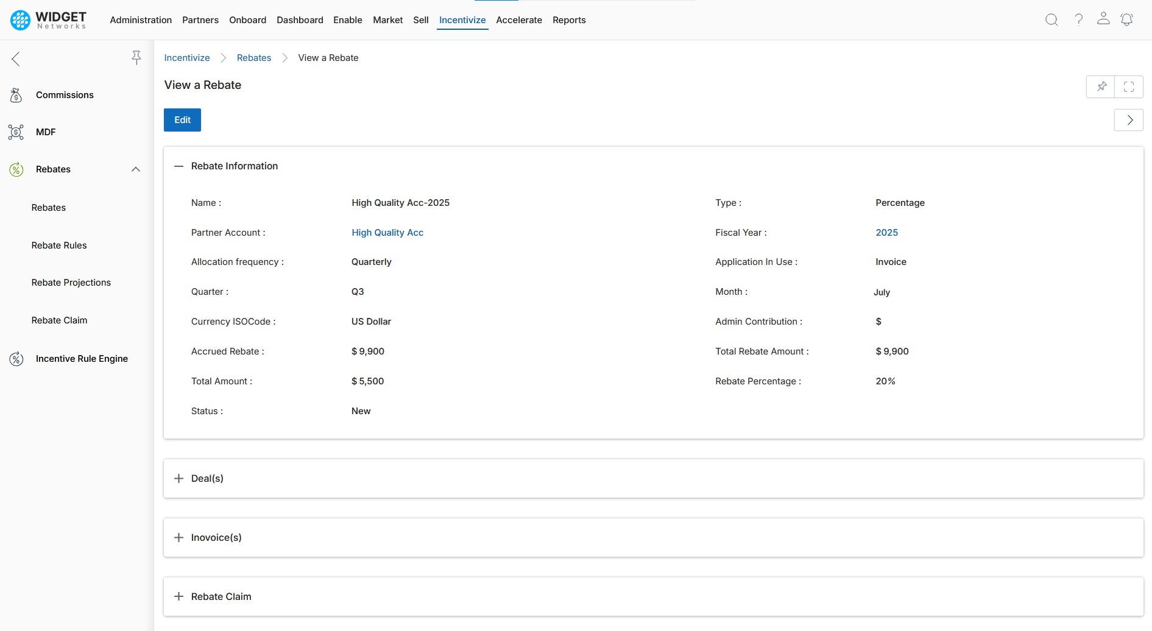Expand the Invoice(s) section
This screenshot has width=1152, height=631.
tap(178, 538)
